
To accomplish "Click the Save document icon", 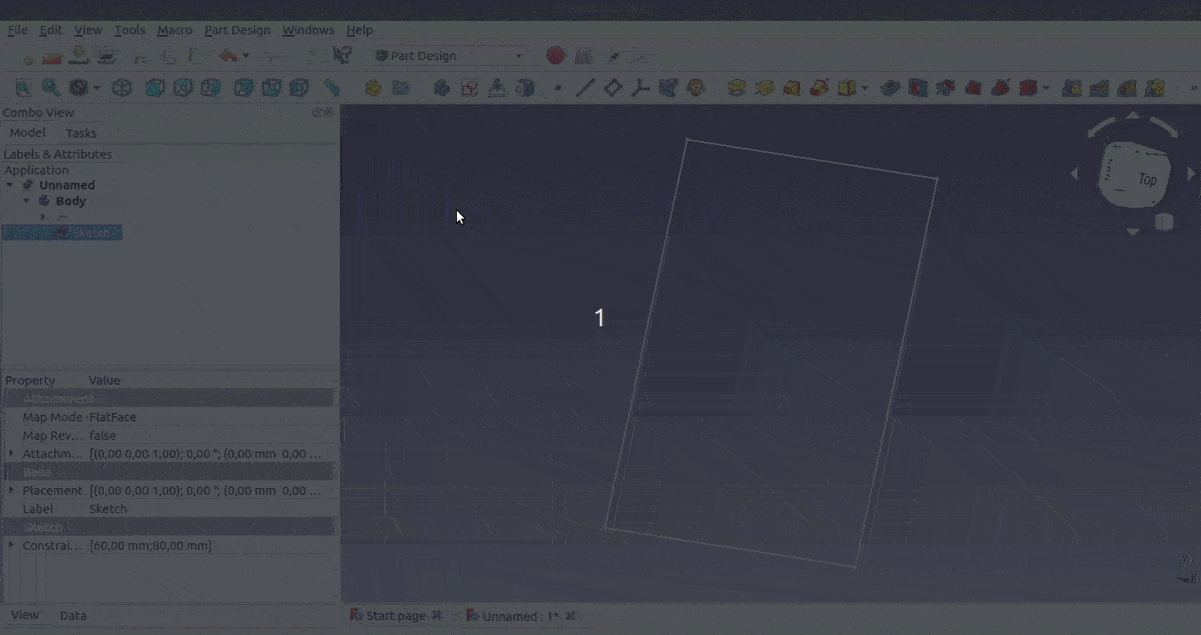I will pyautogui.click(x=79, y=56).
